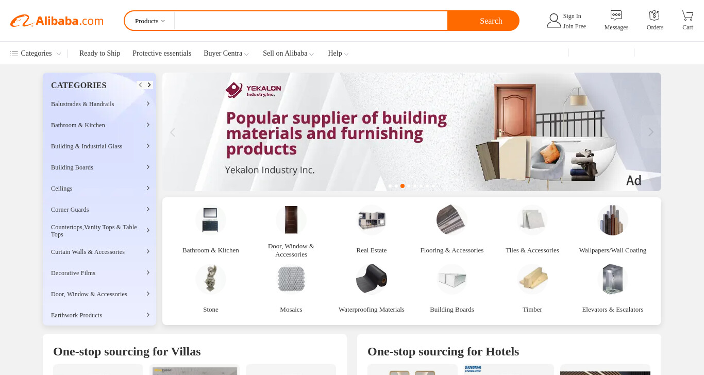Open Ready to Ship tab
This screenshot has width=704, height=375.
click(x=99, y=54)
